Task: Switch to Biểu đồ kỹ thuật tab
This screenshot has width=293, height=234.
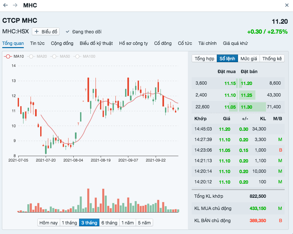Action: pos(96,43)
